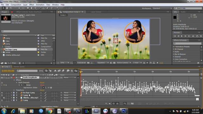Select the Pan Behind tool

tap(23, 8)
